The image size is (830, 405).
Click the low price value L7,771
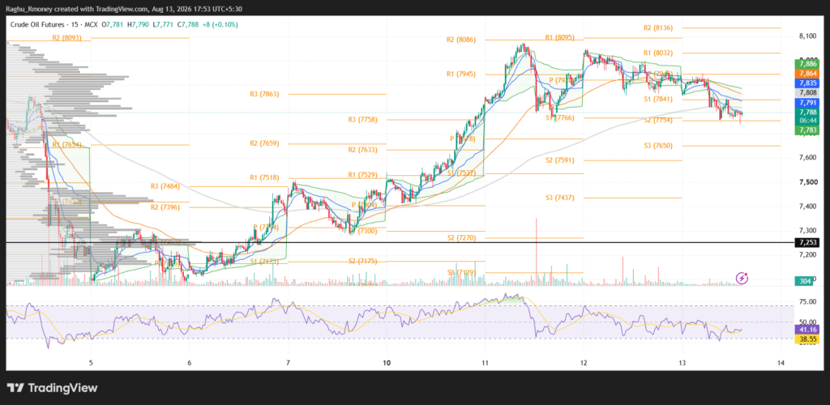(x=162, y=24)
